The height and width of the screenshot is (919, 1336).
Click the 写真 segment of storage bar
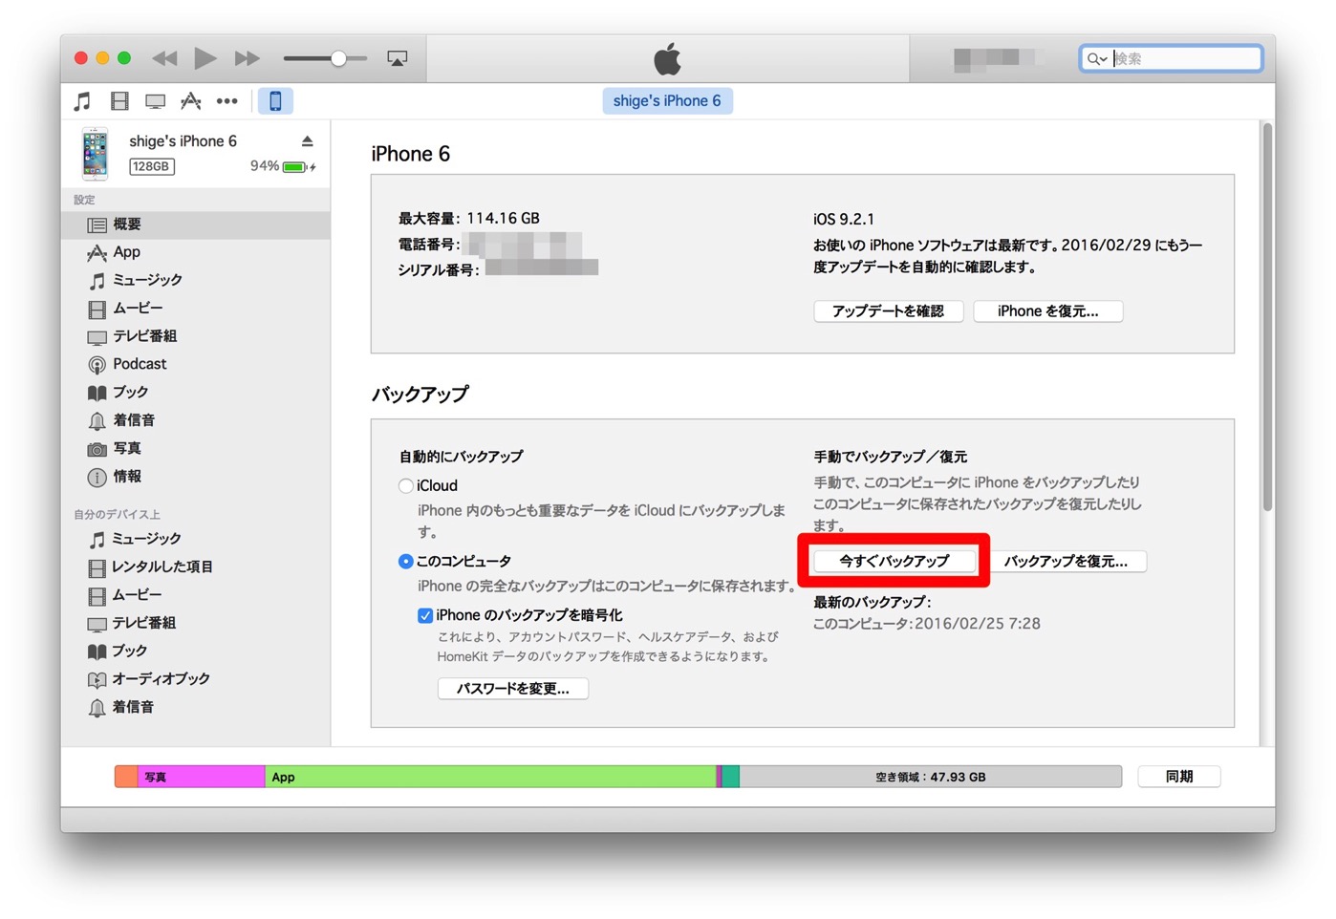point(202,777)
